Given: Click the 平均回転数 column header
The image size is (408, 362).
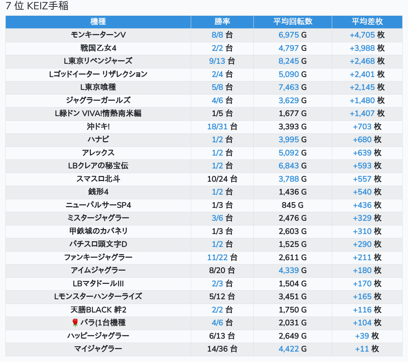Looking at the screenshot, I should point(293,22).
